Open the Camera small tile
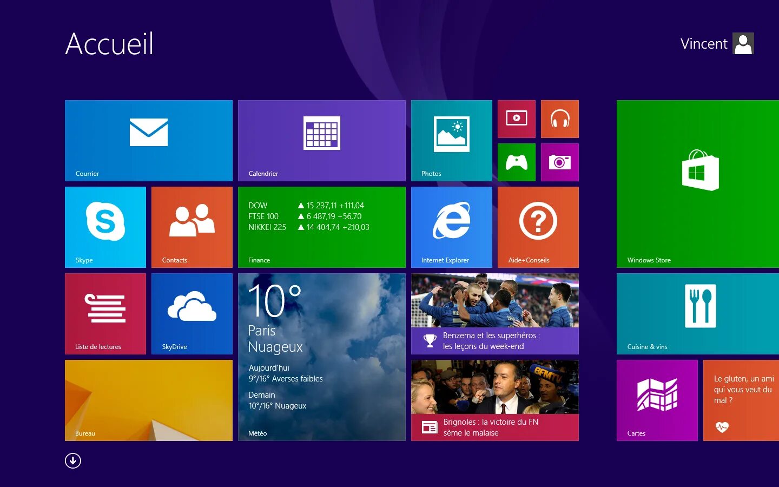Screen dimensions: 779x487 [560, 162]
